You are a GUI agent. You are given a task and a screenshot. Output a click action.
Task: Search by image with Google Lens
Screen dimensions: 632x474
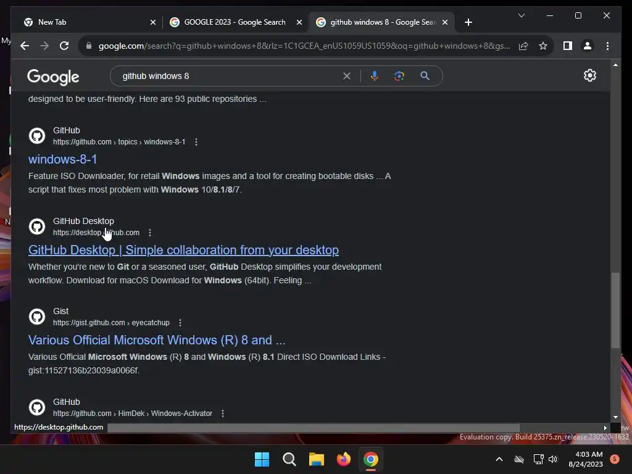[x=399, y=76]
